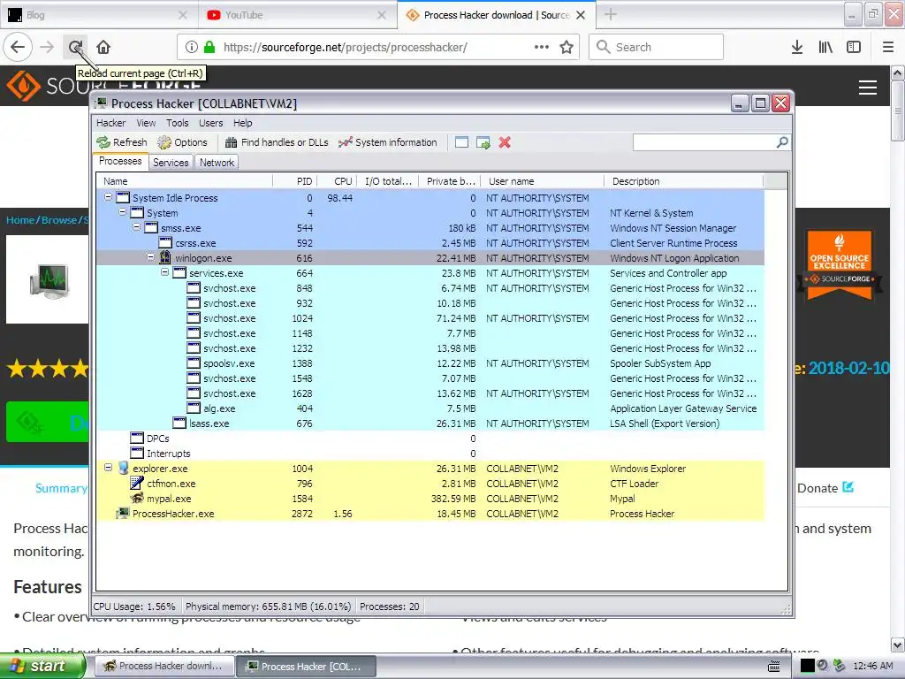Image resolution: width=905 pixels, height=679 pixels.
Task: Open the Library icon in browser toolbar
Action: [826, 47]
